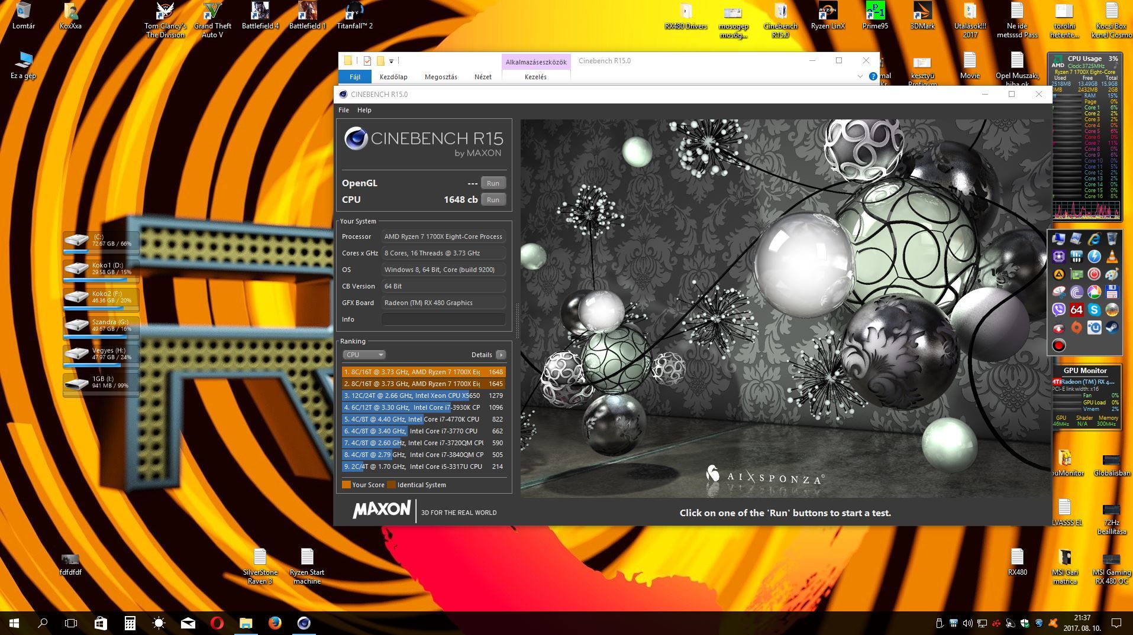Click the Explorer help question icon
The height and width of the screenshot is (635, 1133).
point(873,76)
